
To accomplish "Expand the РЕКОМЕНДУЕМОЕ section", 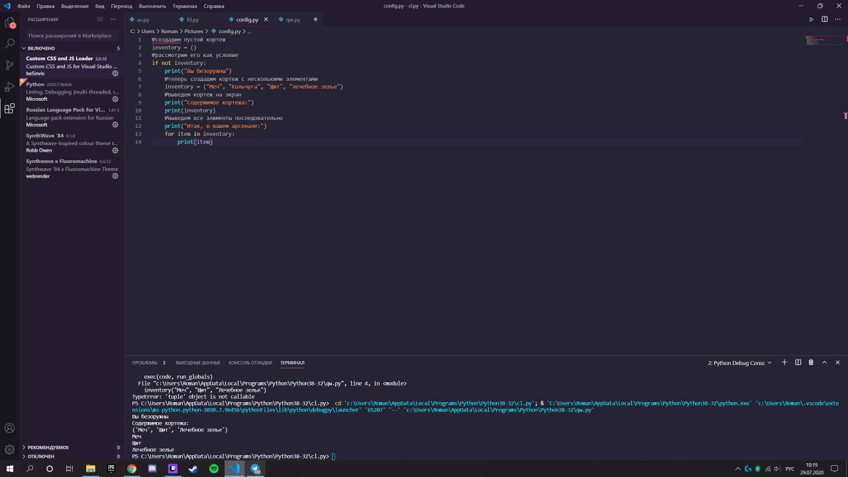I will pos(72,447).
